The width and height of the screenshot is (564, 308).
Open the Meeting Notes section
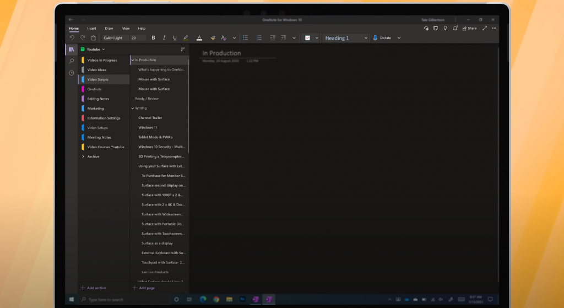pos(104,137)
